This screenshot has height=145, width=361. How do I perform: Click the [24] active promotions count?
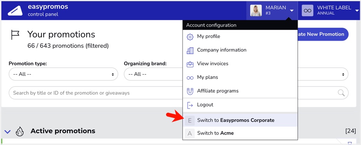click(351, 131)
